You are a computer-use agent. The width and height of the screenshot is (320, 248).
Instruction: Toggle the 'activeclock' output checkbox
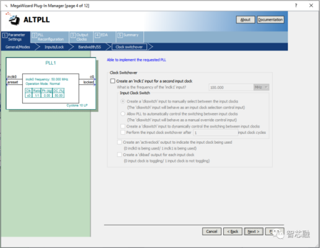[120, 142]
